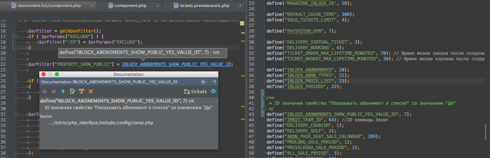The width and height of the screenshot is (490, 158).
Task: Open the gray gear dropdown in Documentation header
Action: coord(204,82)
